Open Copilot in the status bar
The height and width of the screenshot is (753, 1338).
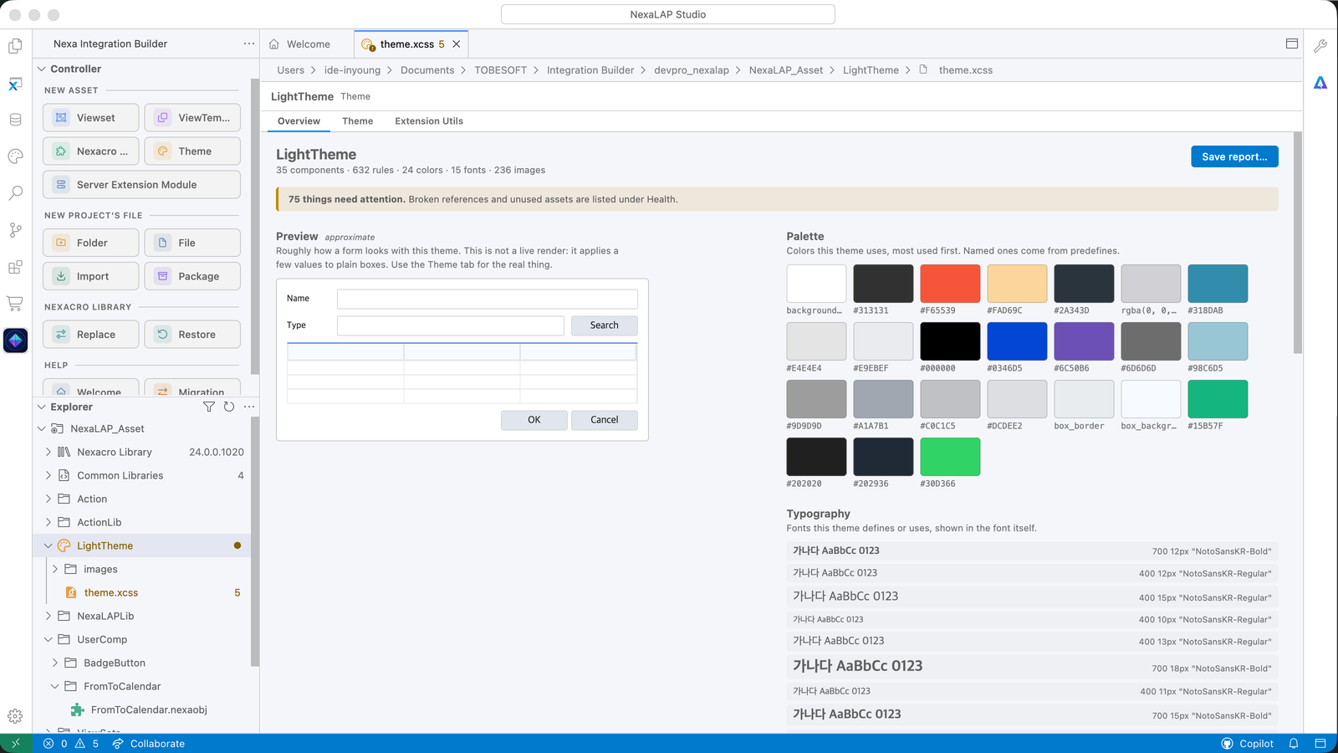point(1247,743)
